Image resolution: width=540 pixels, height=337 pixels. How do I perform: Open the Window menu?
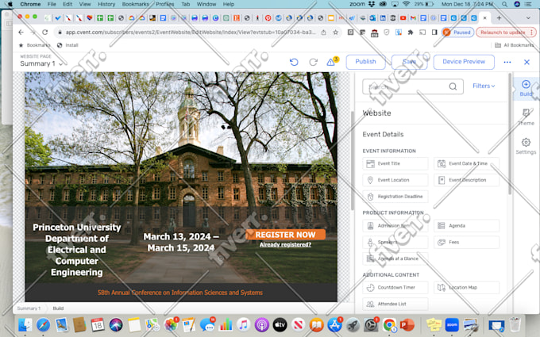tap(206, 4)
